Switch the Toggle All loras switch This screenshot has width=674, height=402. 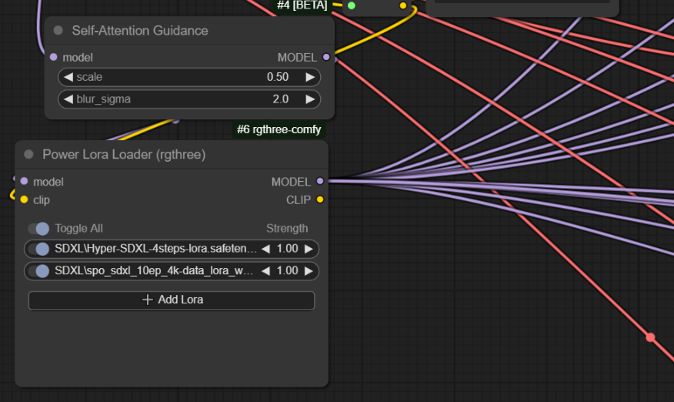tap(38, 229)
